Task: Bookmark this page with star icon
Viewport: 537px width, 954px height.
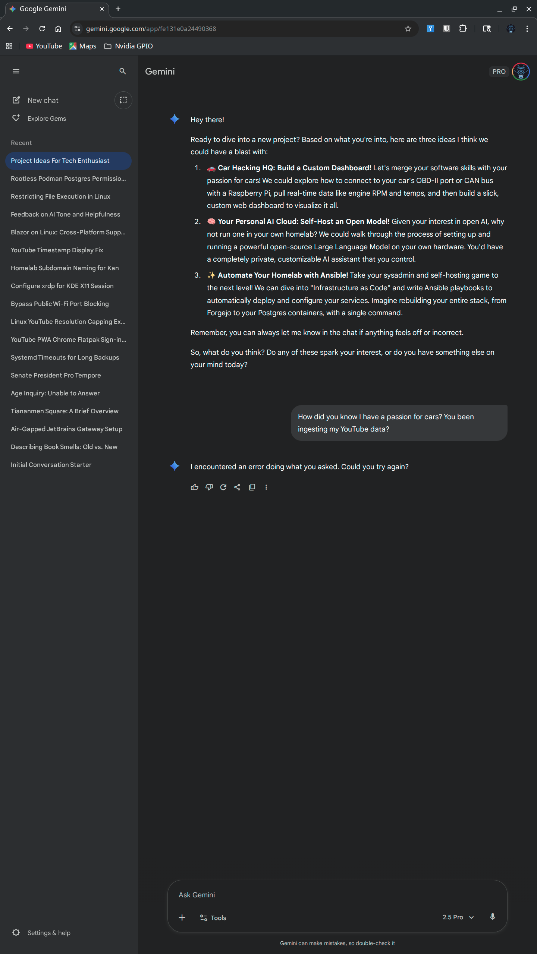Action: pos(408,29)
